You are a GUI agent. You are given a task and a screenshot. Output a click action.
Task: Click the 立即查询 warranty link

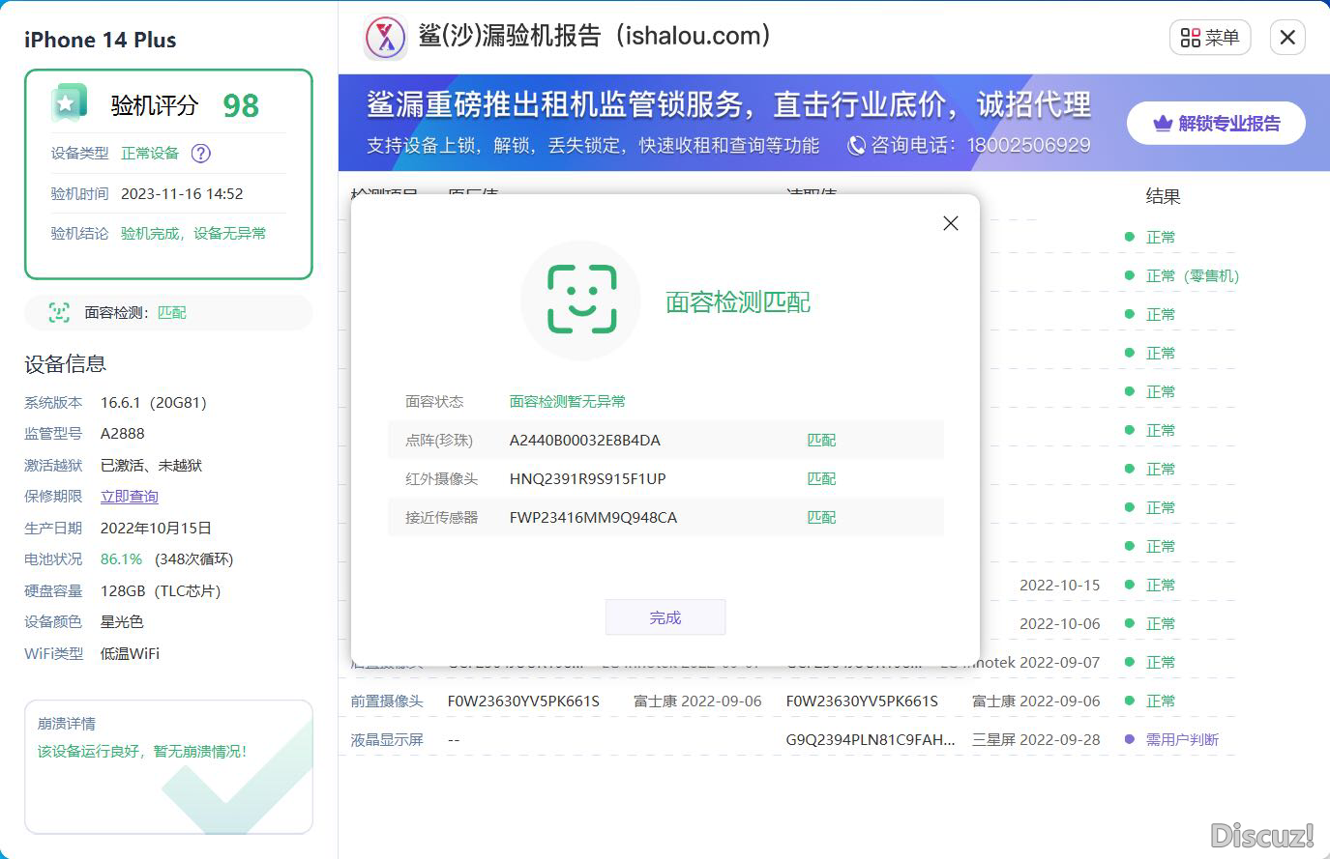pos(130,497)
